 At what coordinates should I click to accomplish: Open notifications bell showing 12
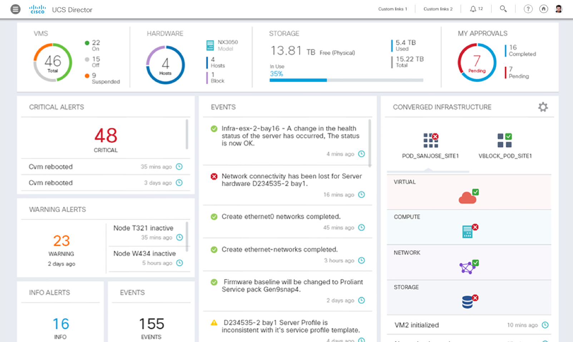(x=476, y=9)
